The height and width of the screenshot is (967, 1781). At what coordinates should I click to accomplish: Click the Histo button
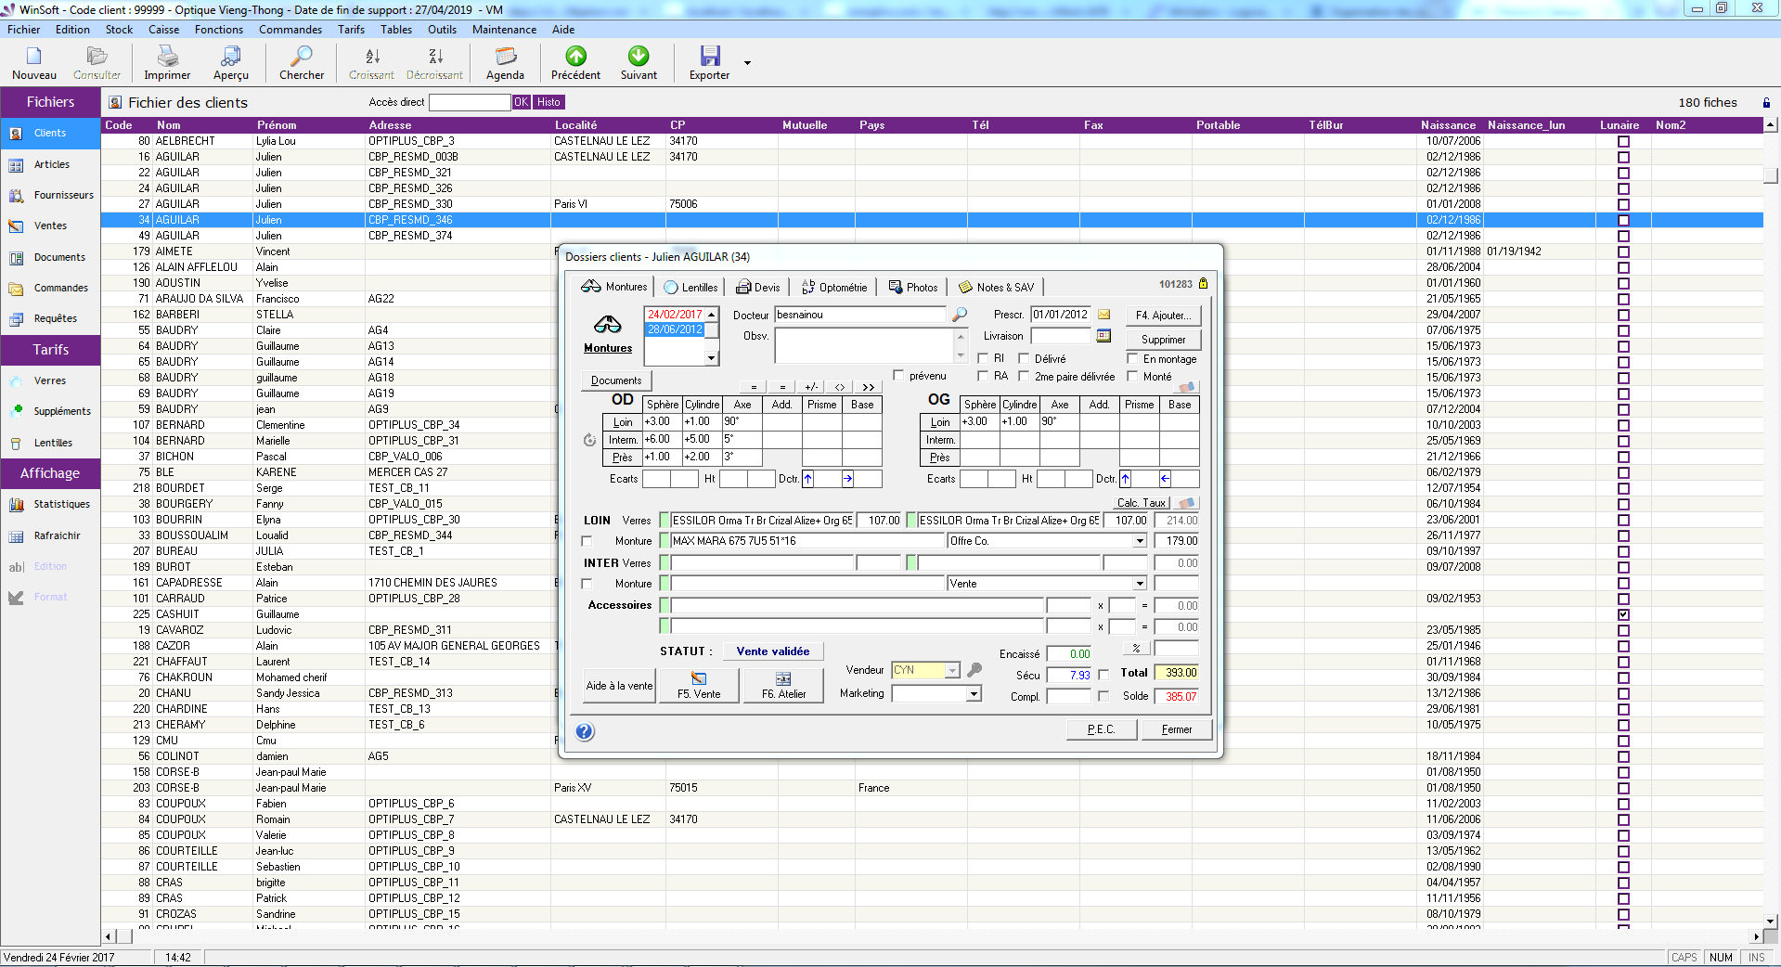pyautogui.click(x=549, y=102)
